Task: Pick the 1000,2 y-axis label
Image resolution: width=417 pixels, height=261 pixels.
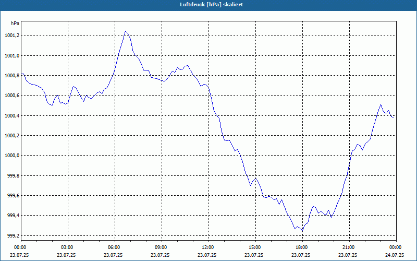Action: click(x=11, y=136)
